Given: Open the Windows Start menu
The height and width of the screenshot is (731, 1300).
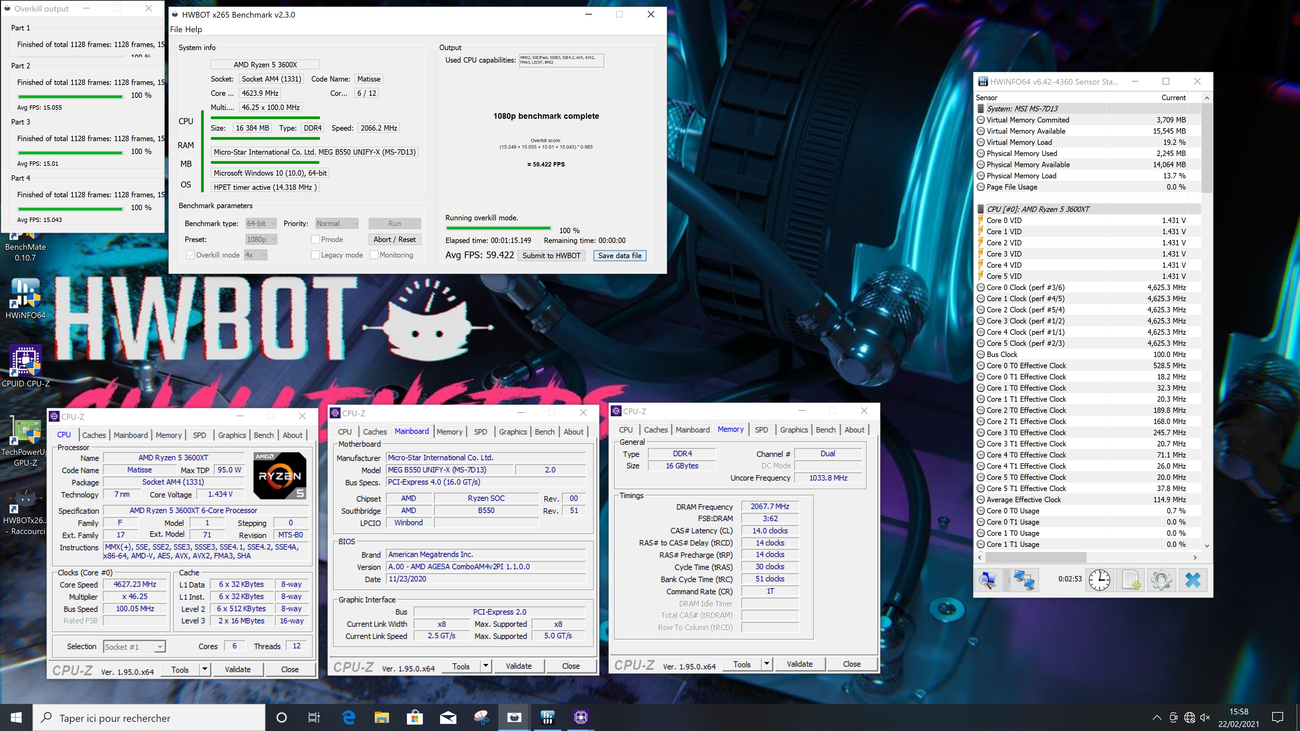Looking at the screenshot, I should pos(16,717).
